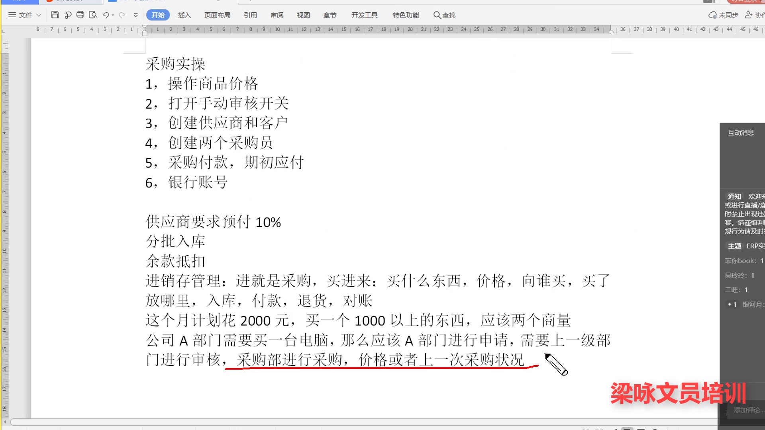Switch to the 引用 tab

(250, 15)
